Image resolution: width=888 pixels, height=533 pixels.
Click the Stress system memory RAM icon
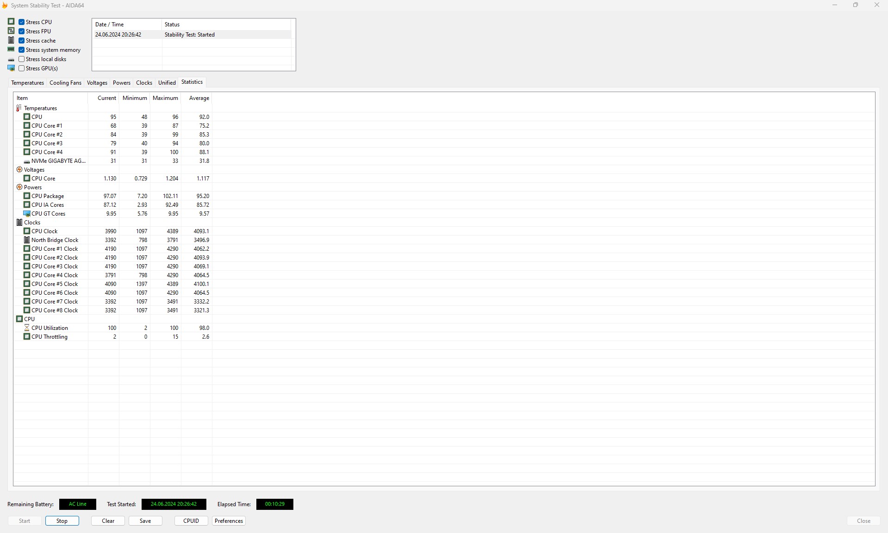(x=11, y=50)
